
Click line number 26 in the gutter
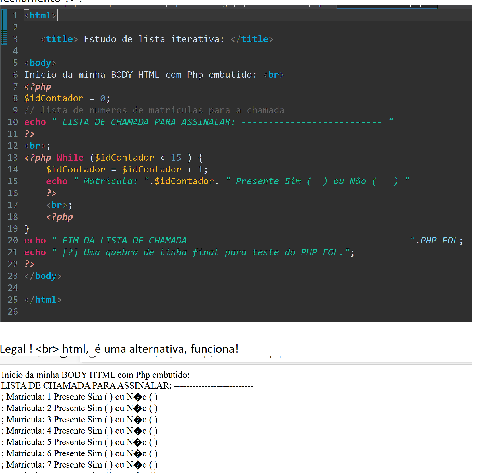(13, 312)
